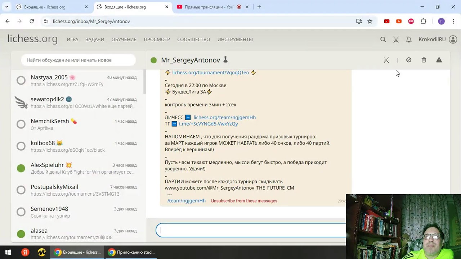Click Unsubscribe from these messages
Screen dimensions: 461x259
point(244,201)
